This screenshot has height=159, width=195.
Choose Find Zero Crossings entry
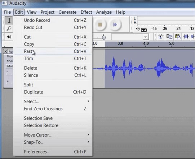53,109
